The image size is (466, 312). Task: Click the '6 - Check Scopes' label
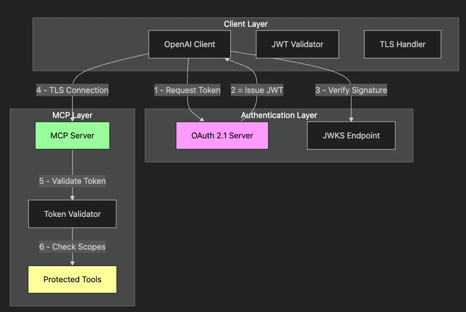coord(72,247)
